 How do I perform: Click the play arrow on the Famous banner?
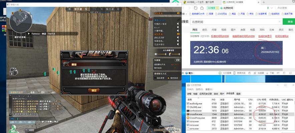pos(29,34)
